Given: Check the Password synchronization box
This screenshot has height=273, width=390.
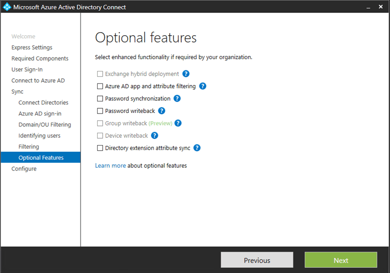Looking at the screenshot, I should pyautogui.click(x=100, y=98).
